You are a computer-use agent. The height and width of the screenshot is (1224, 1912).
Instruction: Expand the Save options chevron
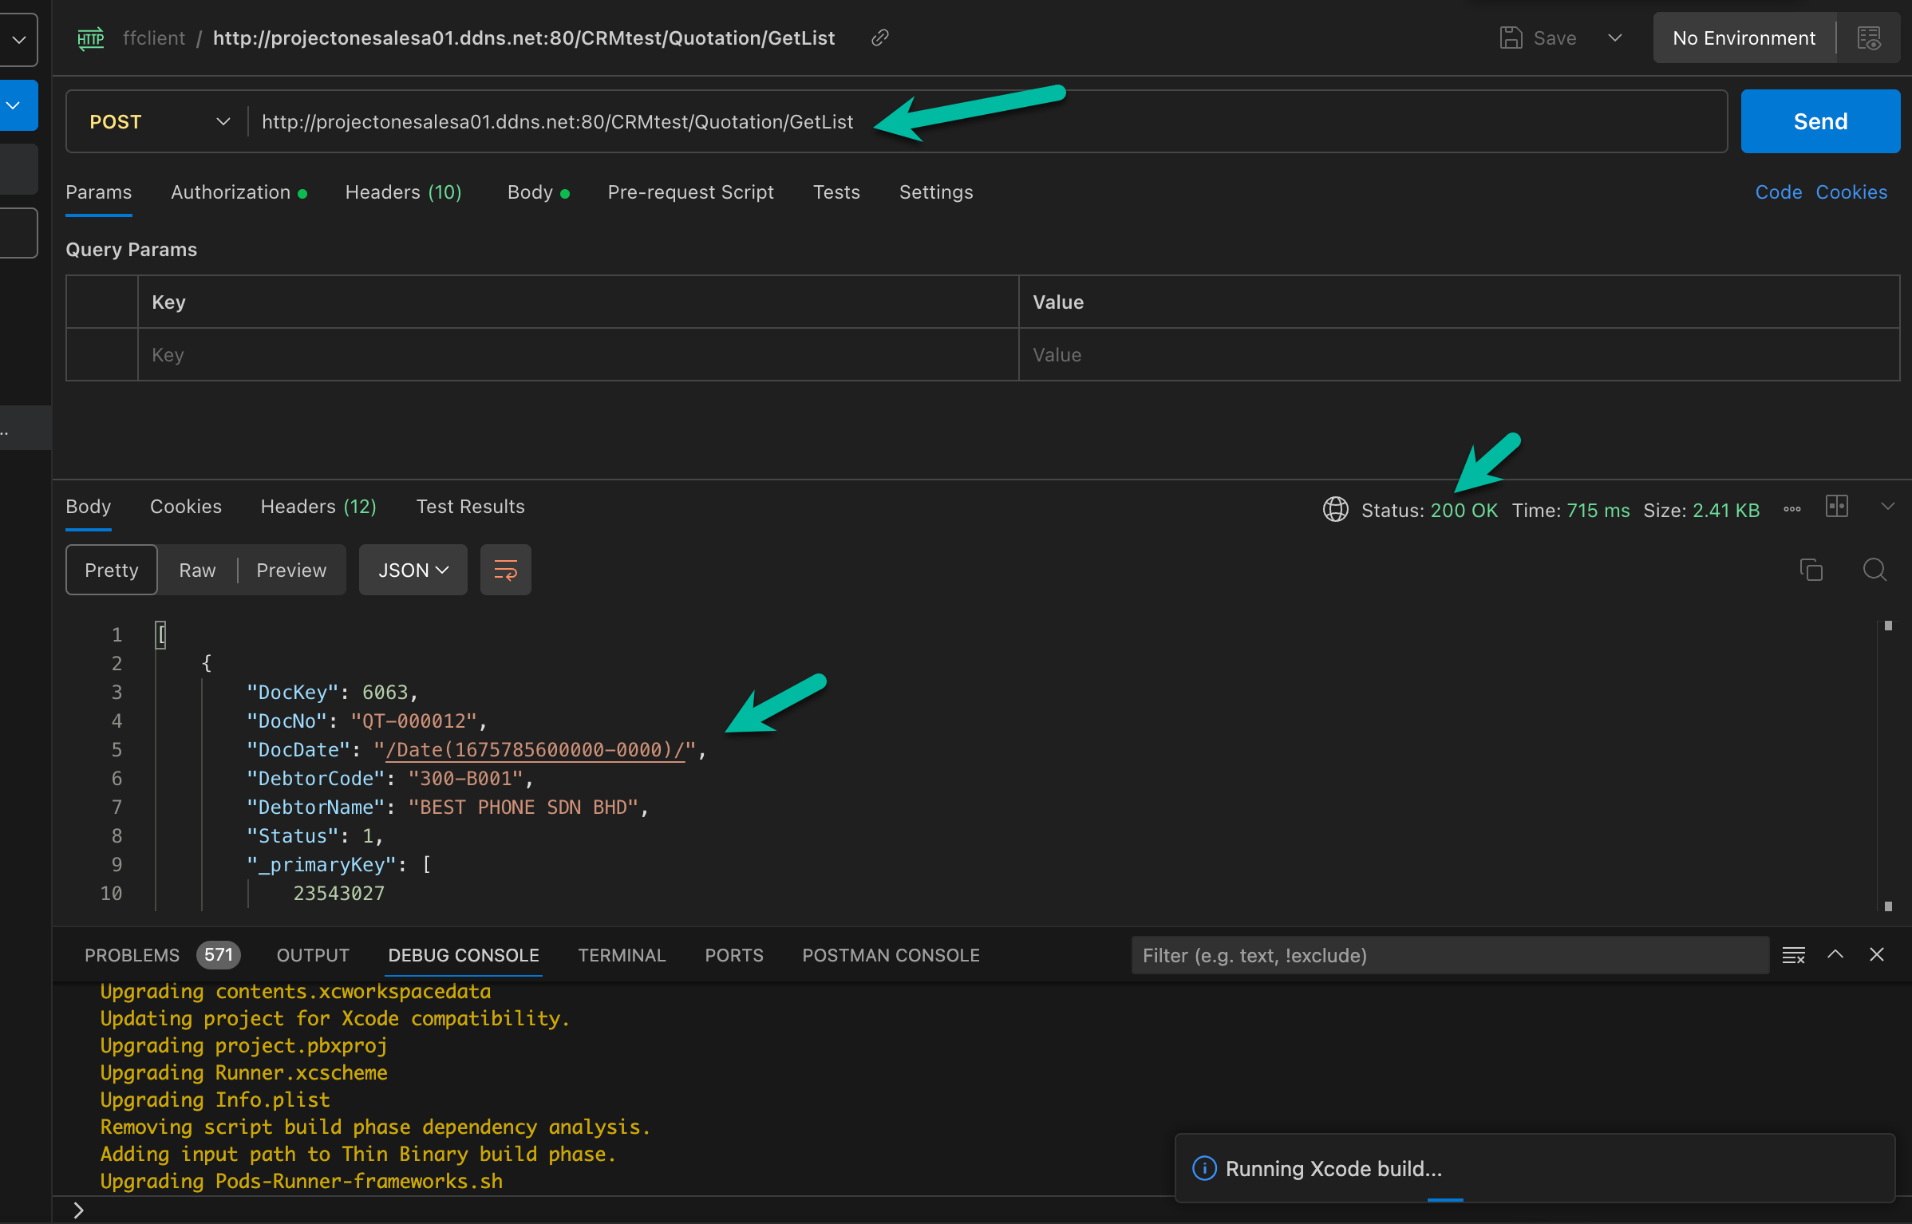click(x=1614, y=38)
